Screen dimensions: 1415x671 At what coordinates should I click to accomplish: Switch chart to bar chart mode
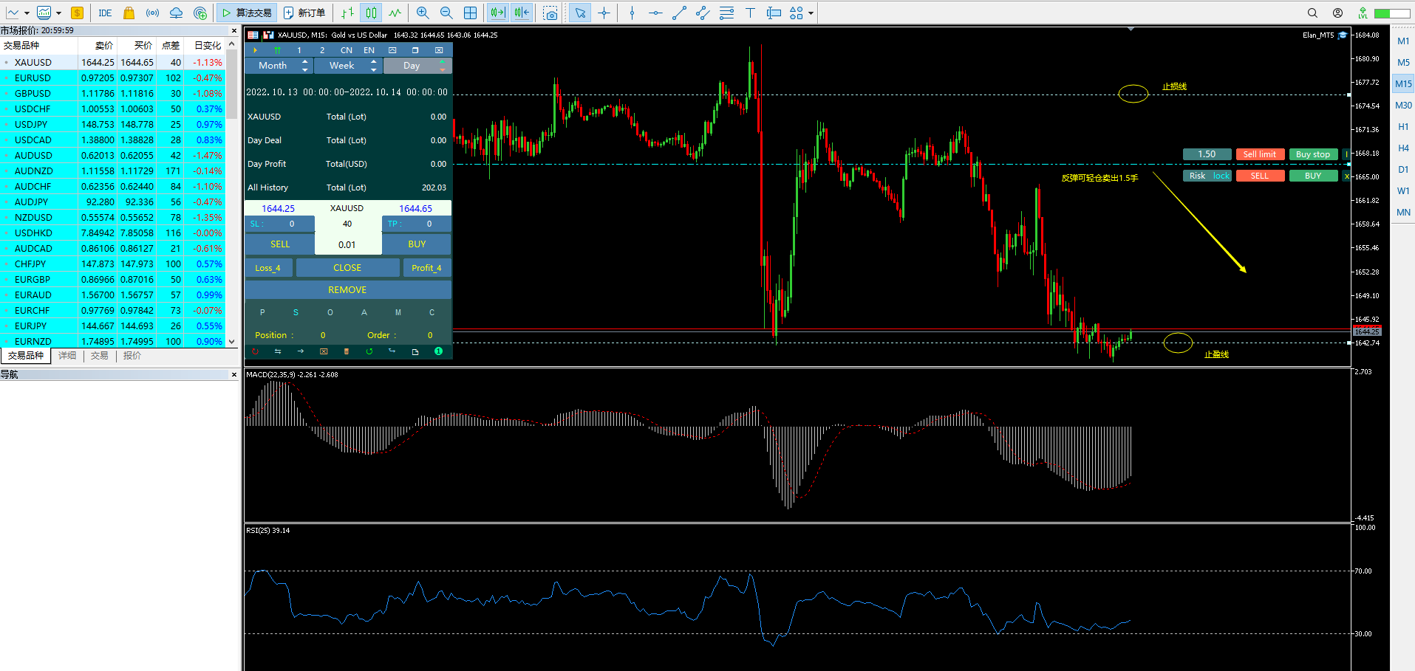(x=347, y=13)
